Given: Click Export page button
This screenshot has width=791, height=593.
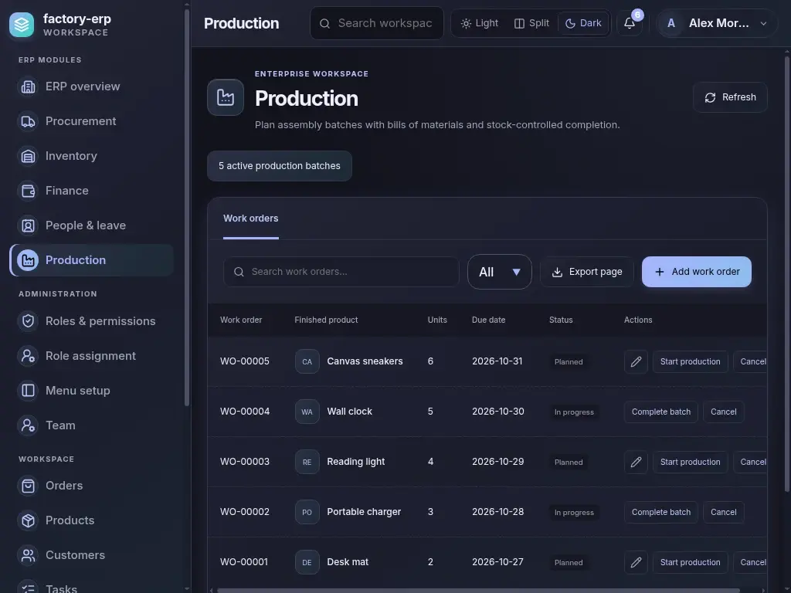Looking at the screenshot, I should 587,272.
